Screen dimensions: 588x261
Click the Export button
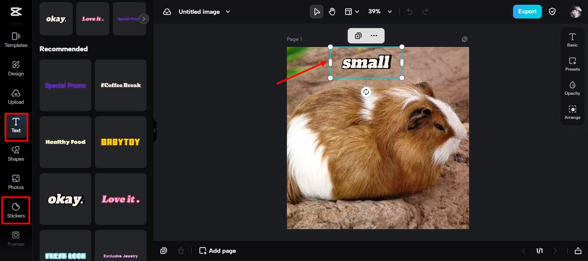pos(527,11)
